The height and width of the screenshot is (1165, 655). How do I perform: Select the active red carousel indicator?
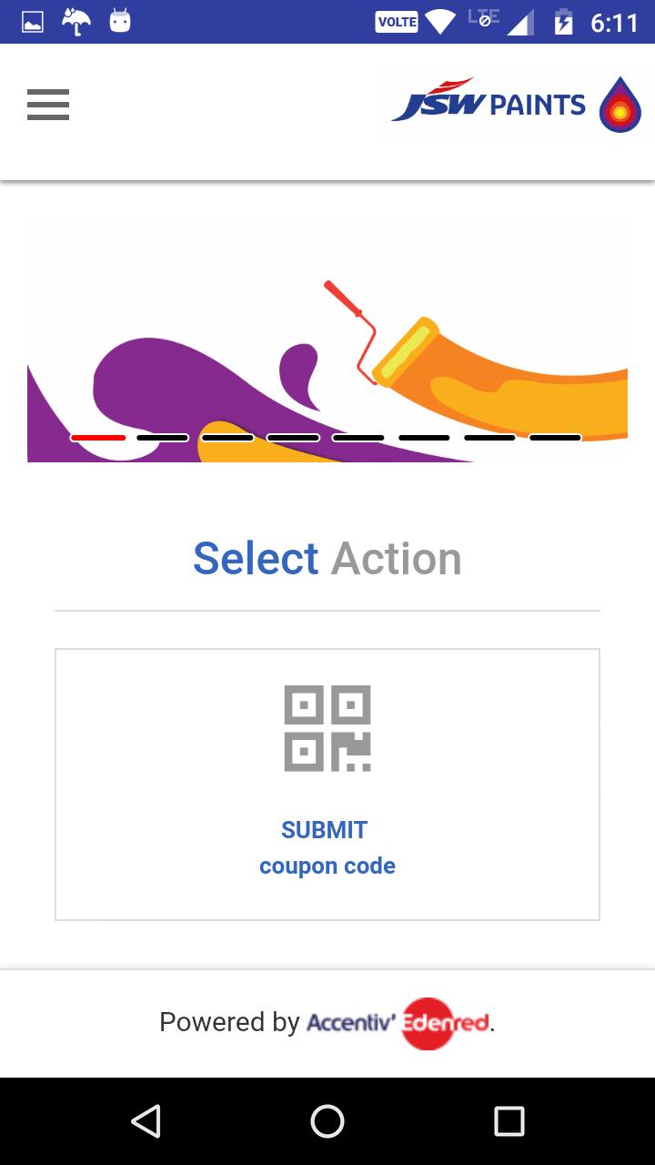pos(98,438)
